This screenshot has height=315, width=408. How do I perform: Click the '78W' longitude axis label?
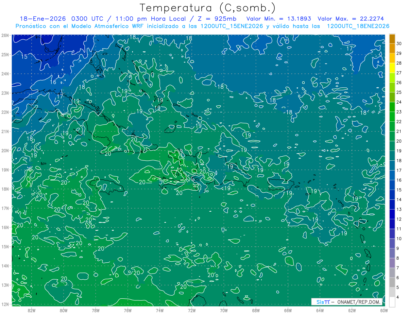[x=96, y=310]
